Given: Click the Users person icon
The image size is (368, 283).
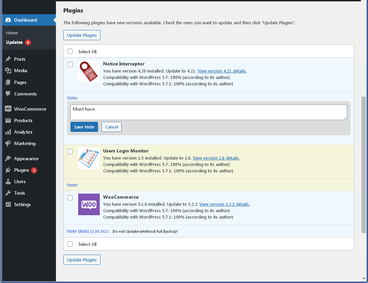Looking at the screenshot, I should click(8, 181).
